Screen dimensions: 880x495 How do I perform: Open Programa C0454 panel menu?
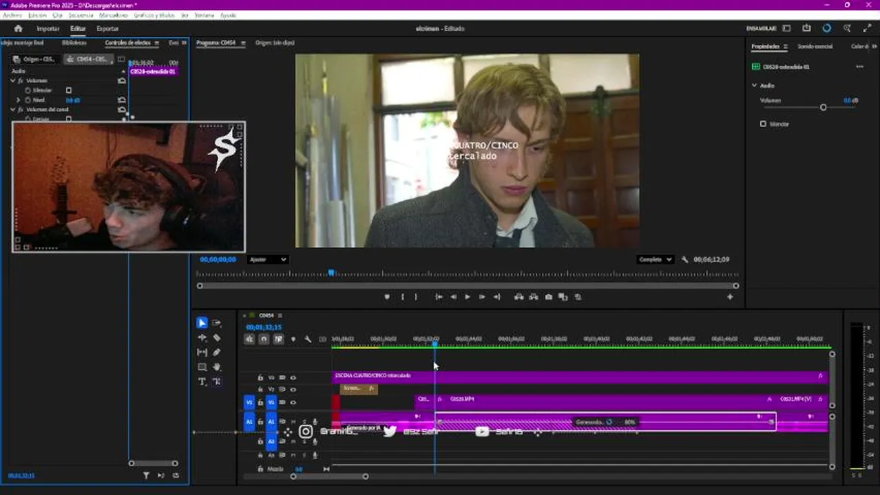click(x=243, y=43)
